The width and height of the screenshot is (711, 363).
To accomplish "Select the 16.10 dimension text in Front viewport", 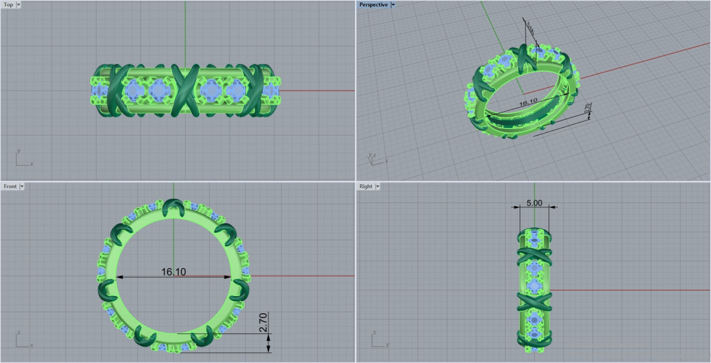I will pyautogui.click(x=174, y=272).
